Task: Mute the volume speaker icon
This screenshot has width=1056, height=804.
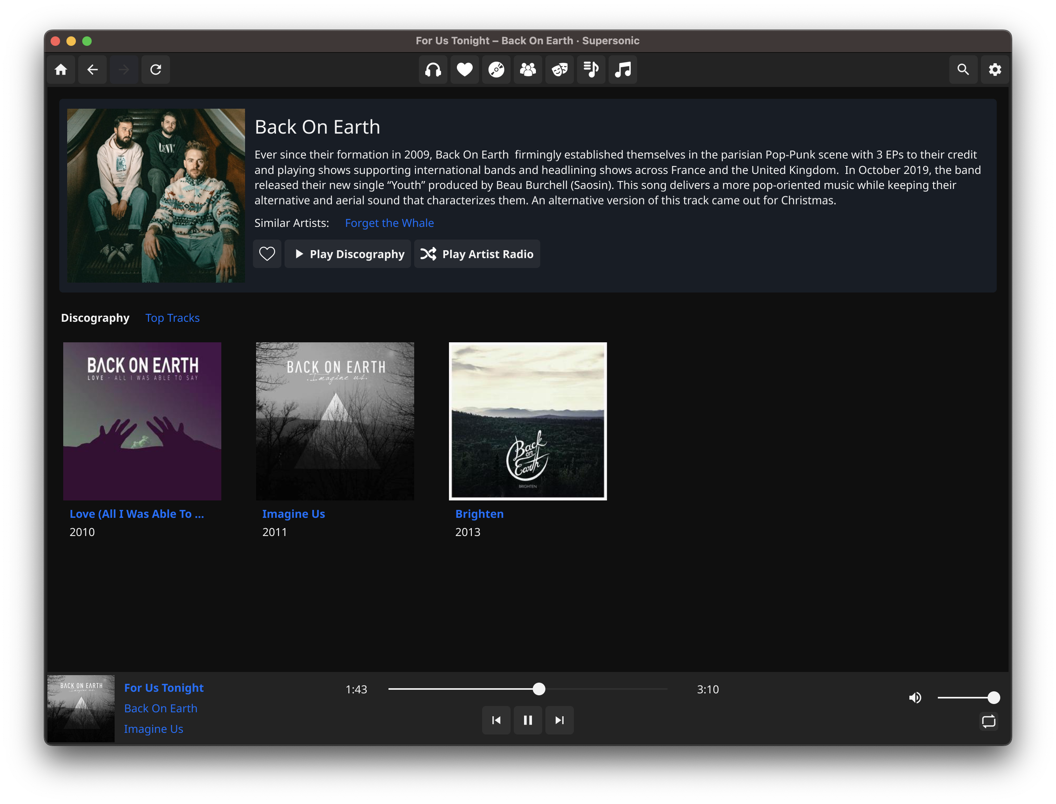Action: [915, 698]
